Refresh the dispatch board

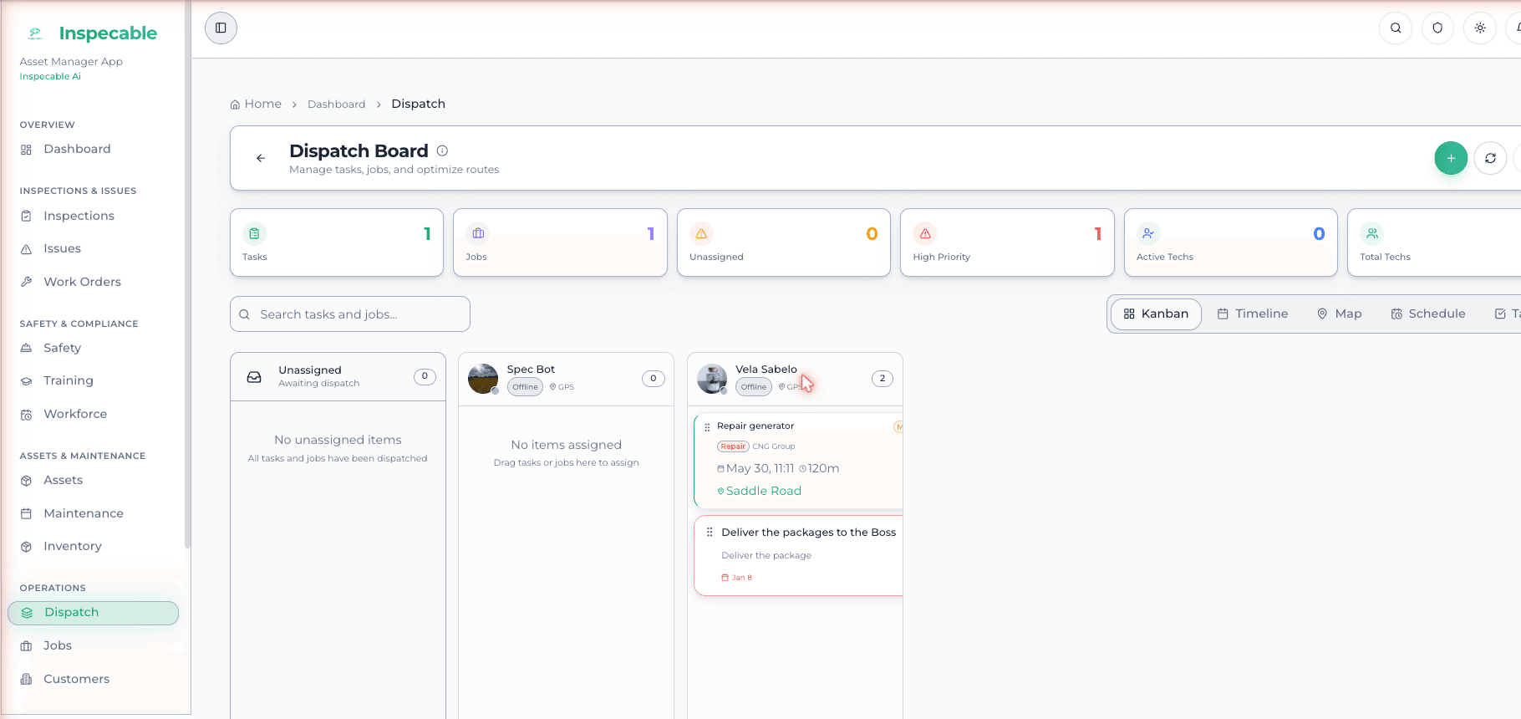pos(1490,158)
